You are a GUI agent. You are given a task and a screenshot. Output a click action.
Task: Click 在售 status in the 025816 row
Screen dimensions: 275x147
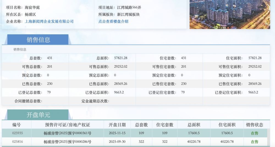point(254,142)
